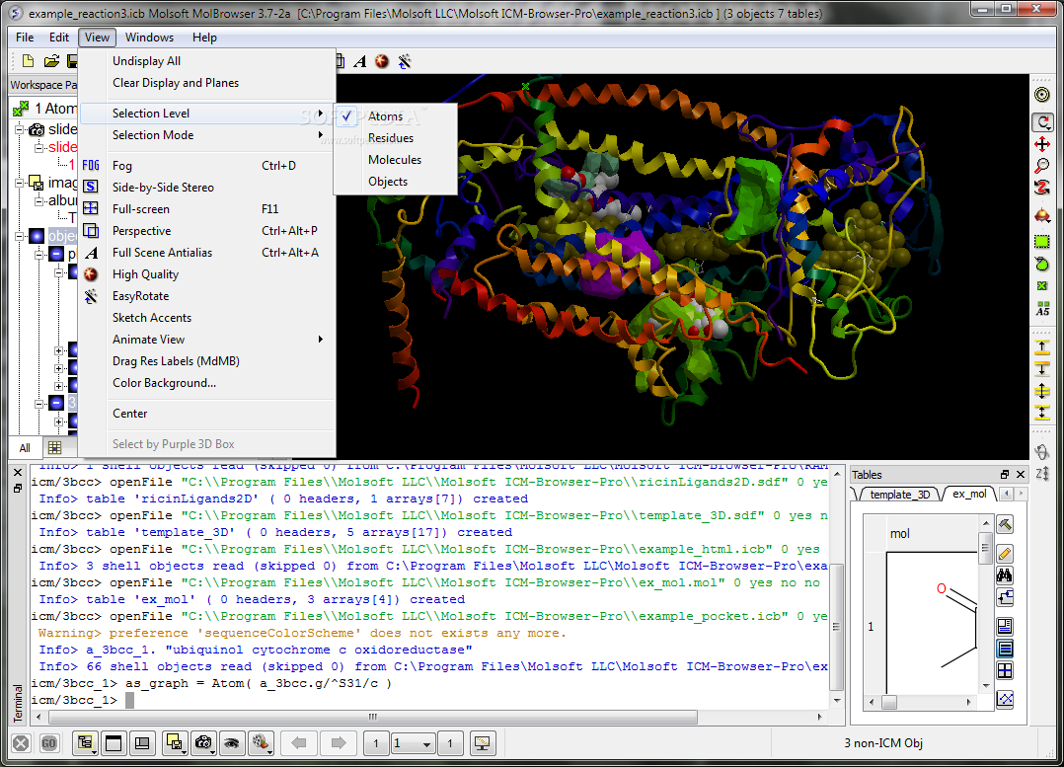Select the red Translate arrows tool
This screenshot has height=767, width=1064.
click(1041, 144)
